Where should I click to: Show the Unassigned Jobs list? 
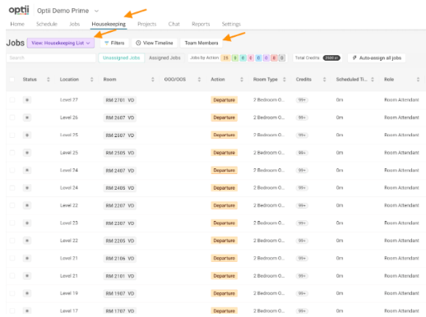coord(122,57)
